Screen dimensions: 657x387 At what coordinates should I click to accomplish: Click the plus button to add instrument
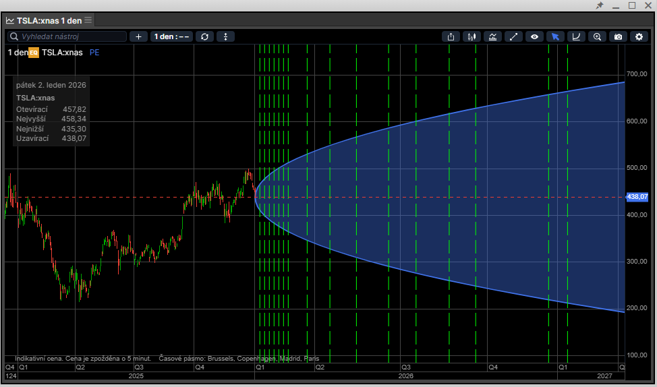coord(138,36)
